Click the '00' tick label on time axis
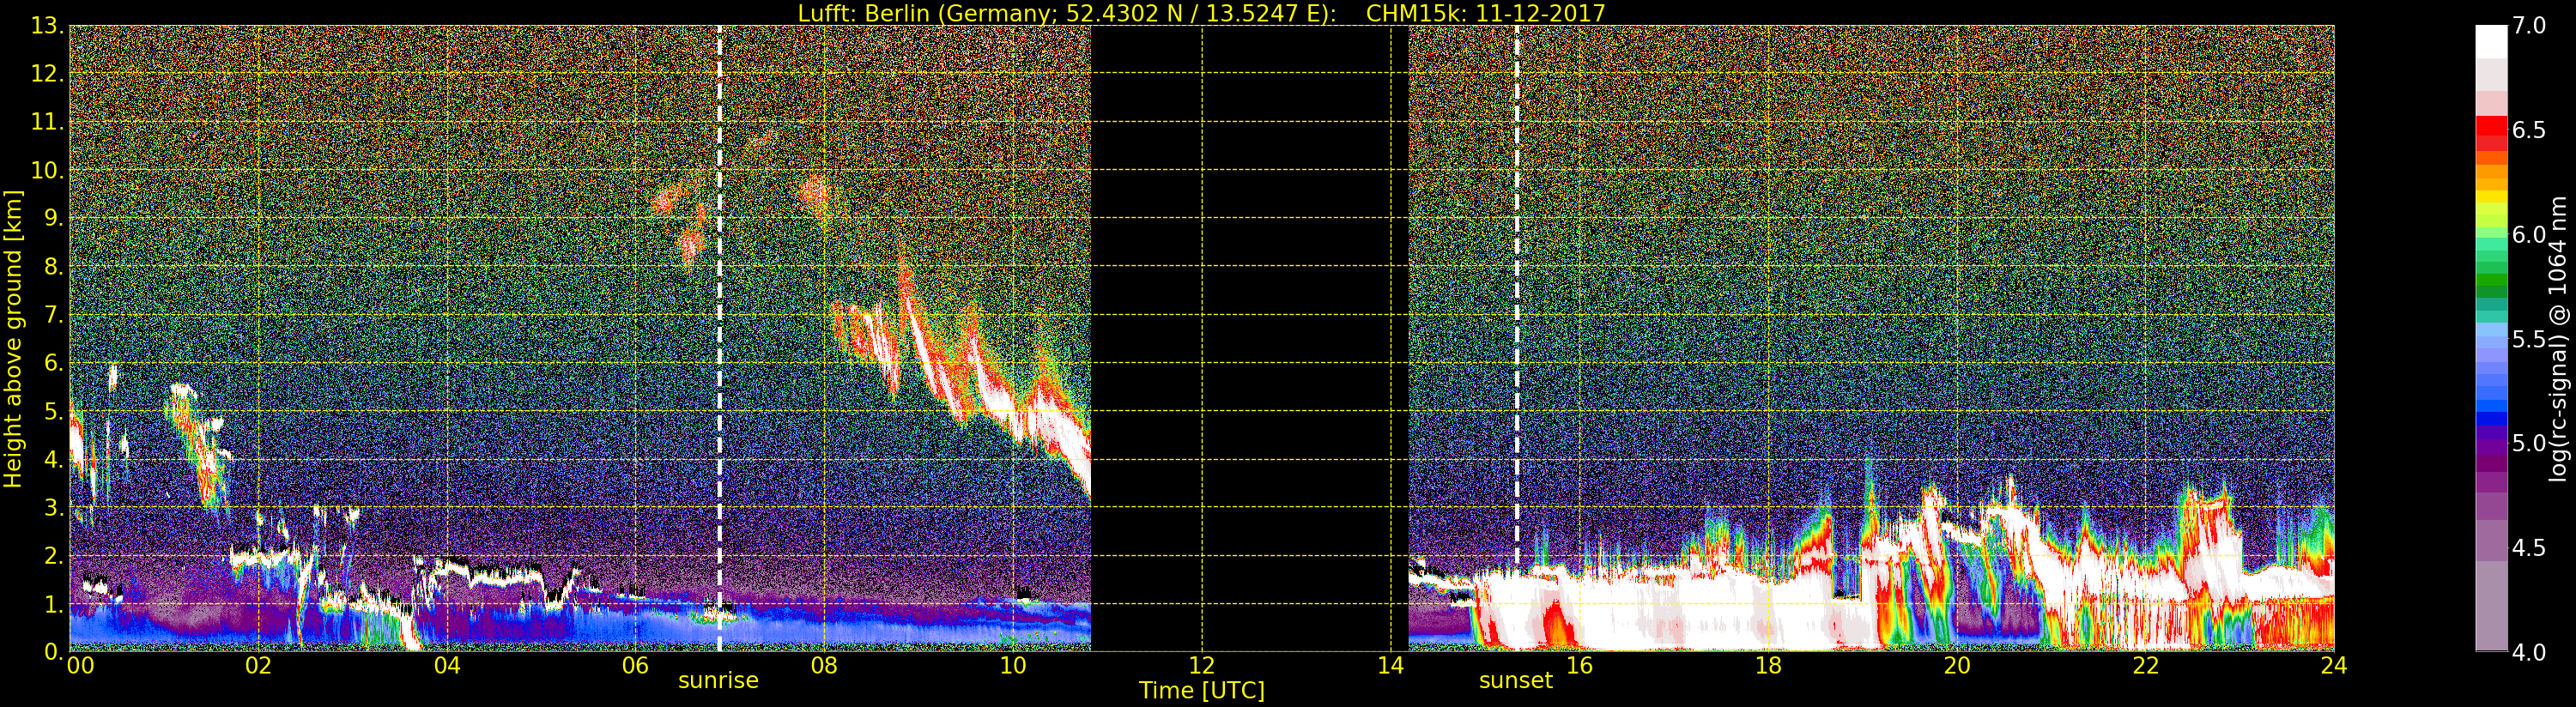The width and height of the screenshot is (2576, 707). pyautogui.click(x=80, y=666)
